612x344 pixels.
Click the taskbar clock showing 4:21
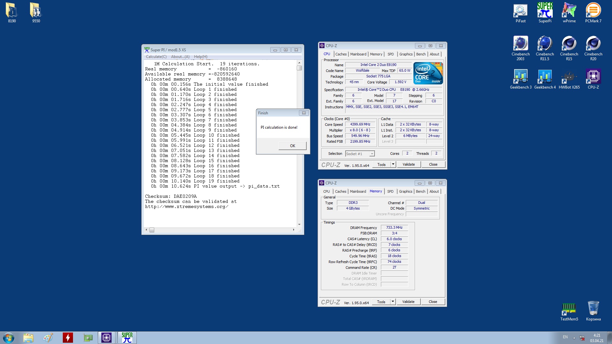596,338
